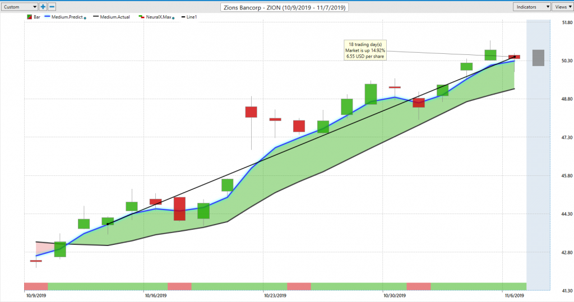The width and height of the screenshot is (574, 302).
Task: Click the 42.80 price label
Action: [x=567, y=253]
